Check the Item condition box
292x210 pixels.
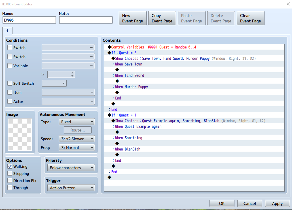tap(10, 92)
